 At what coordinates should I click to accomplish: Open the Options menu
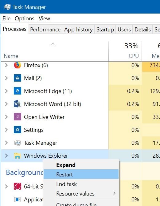[25, 18]
